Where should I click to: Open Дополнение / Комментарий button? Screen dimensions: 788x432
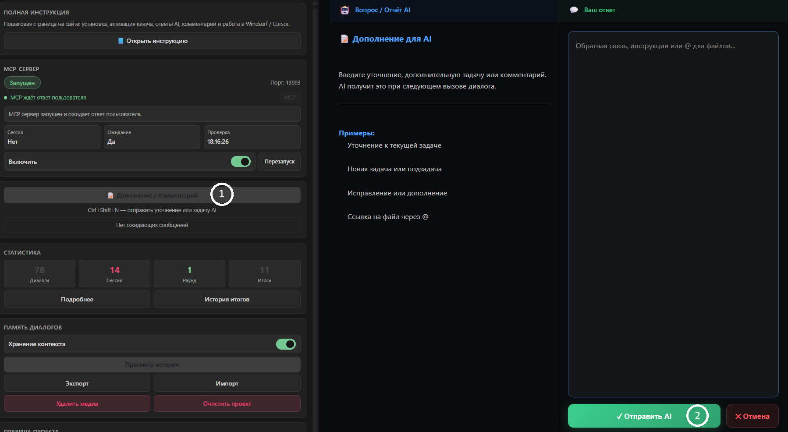coord(152,195)
